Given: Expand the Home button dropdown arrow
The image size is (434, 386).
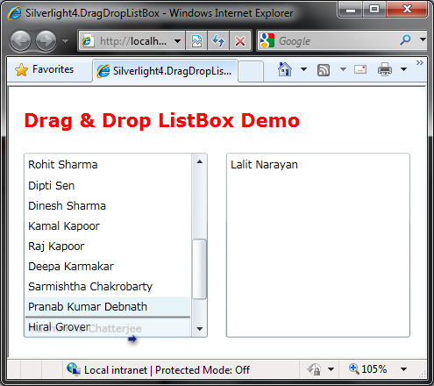Looking at the screenshot, I should point(303,69).
